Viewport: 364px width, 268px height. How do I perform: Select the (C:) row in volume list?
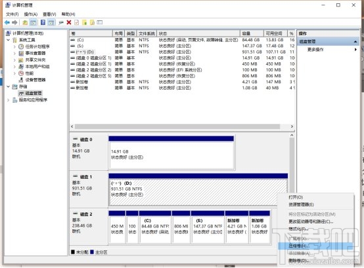click(x=182, y=40)
